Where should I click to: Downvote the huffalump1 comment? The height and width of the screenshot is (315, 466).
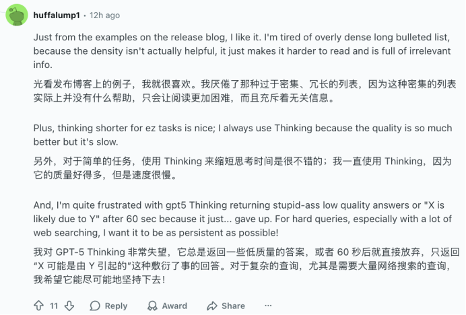pyautogui.click(x=69, y=306)
